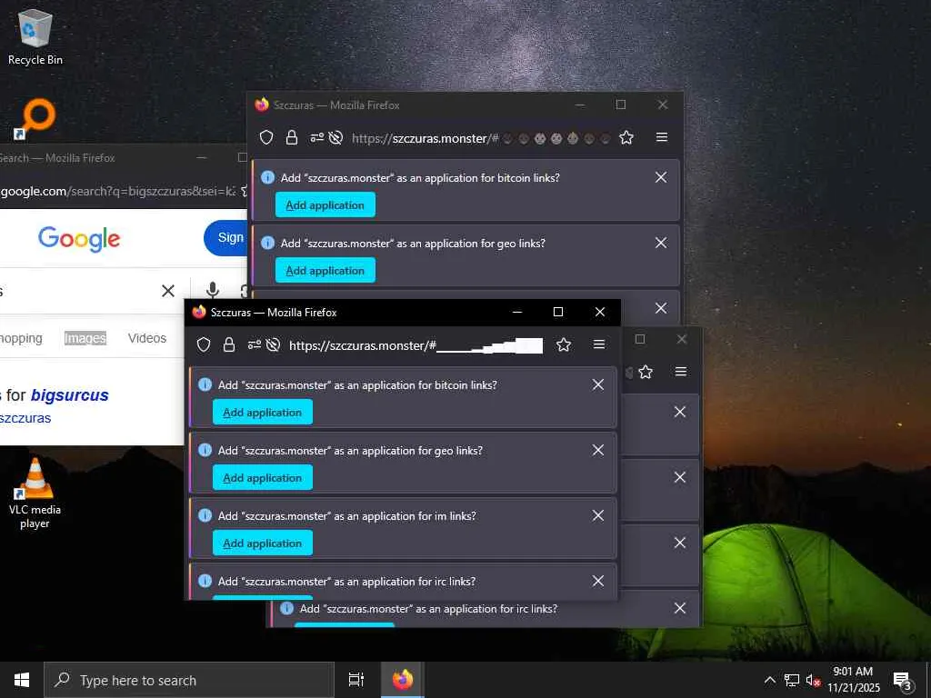Dismiss geo links notification in front window
The image size is (931, 698).
click(x=598, y=450)
